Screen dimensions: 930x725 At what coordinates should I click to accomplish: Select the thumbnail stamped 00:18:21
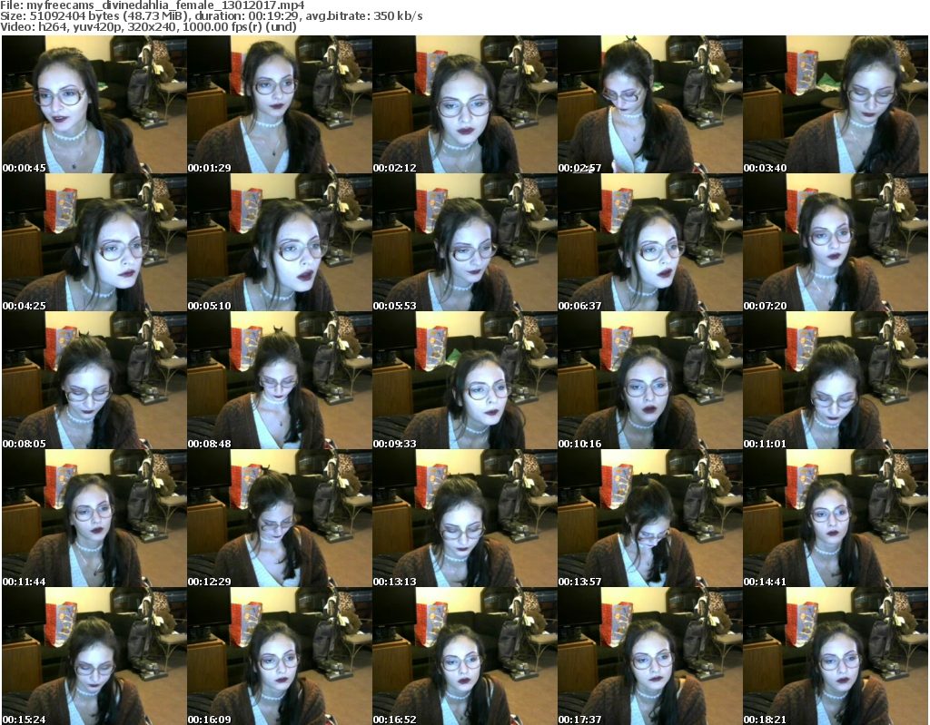(x=836, y=656)
